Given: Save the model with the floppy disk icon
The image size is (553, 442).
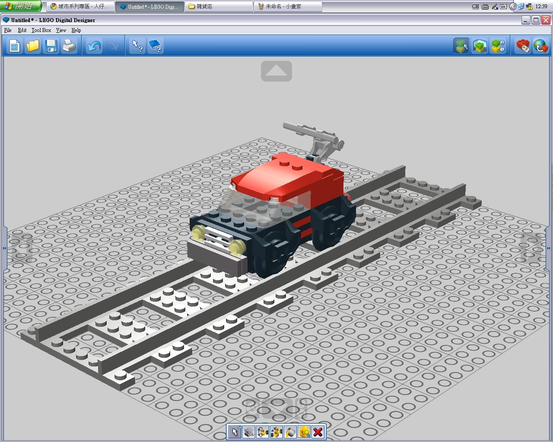Looking at the screenshot, I should click(51, 46).
